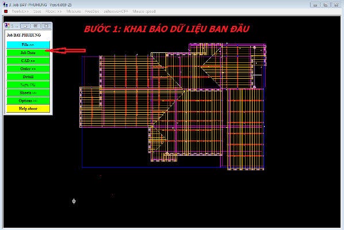Viewport: 344px width, 230px height.
Task: Click the red square icon in menu bar
Action: click(x=6, y=11)
